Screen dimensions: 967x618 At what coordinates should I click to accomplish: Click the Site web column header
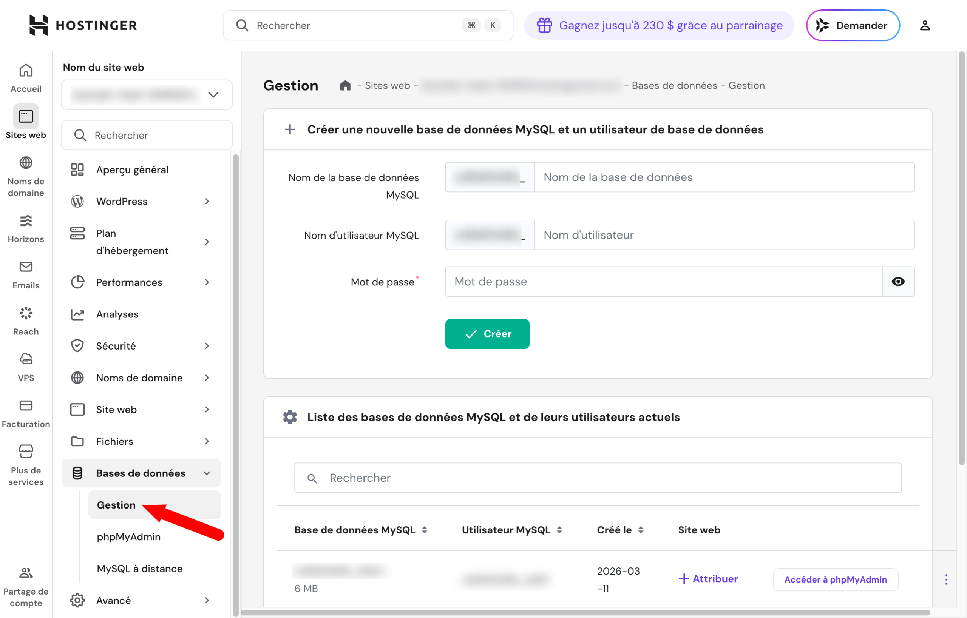pyautogui.click(x=699, y=530)
